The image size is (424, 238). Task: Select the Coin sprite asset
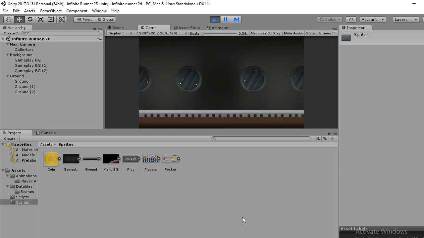[x=51, y=159]
